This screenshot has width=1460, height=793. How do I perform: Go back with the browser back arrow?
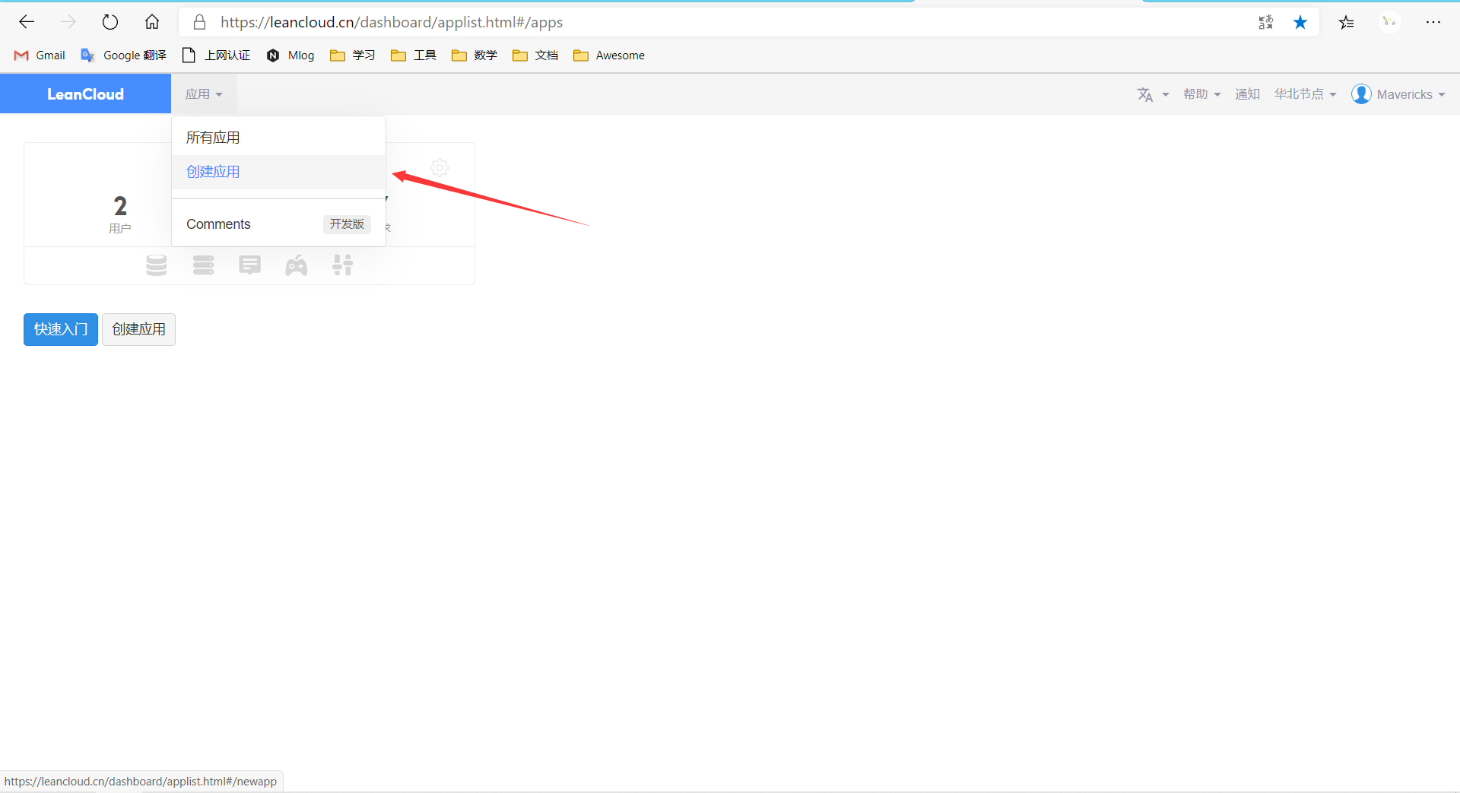point(27,22)
